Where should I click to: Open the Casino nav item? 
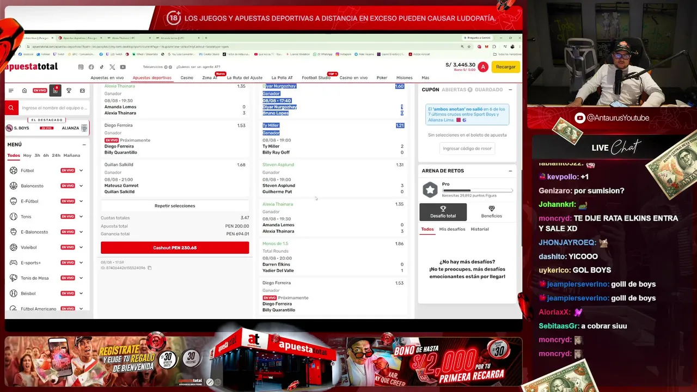[187, 78]
